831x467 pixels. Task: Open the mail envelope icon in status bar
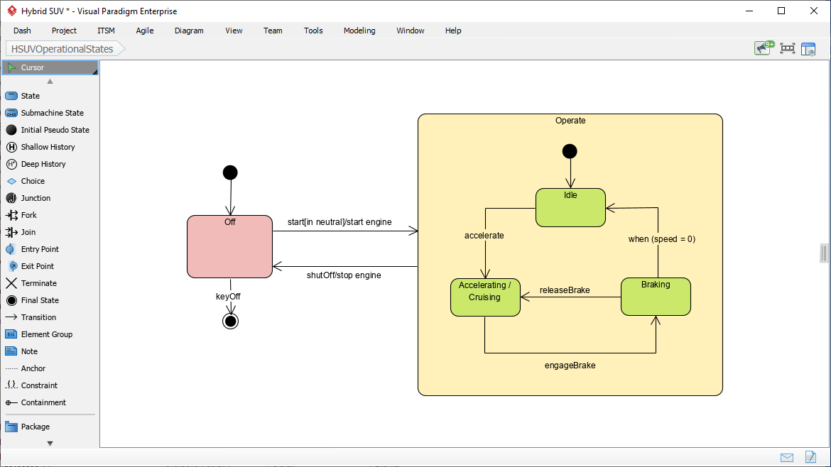pyautogui.click(x=787, y=458)
